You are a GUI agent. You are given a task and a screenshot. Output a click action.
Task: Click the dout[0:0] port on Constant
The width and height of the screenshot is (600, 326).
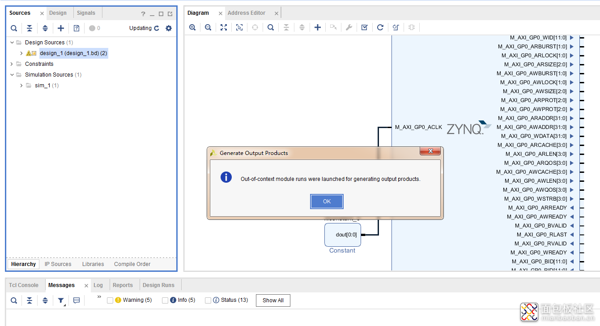[346, 235]
